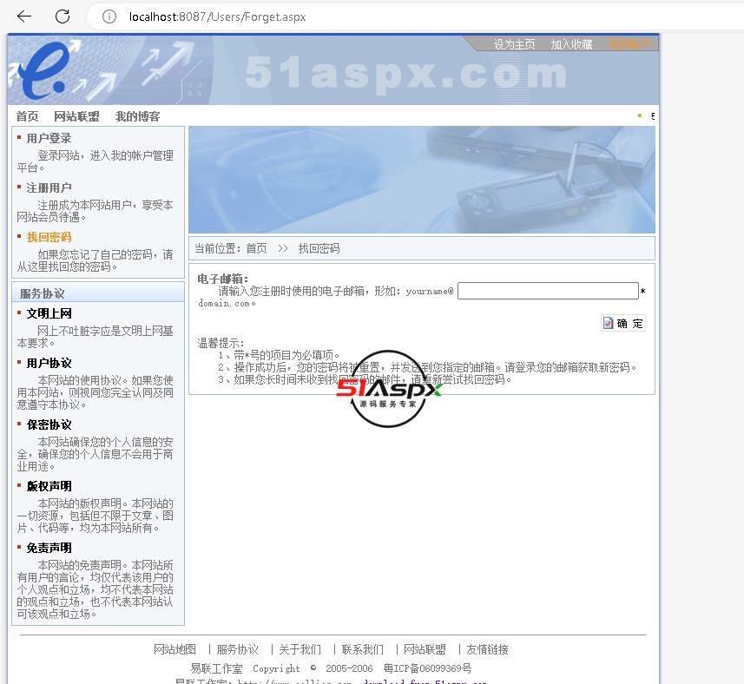Select 加入收藏 in top banner

(x=571, y=44)
